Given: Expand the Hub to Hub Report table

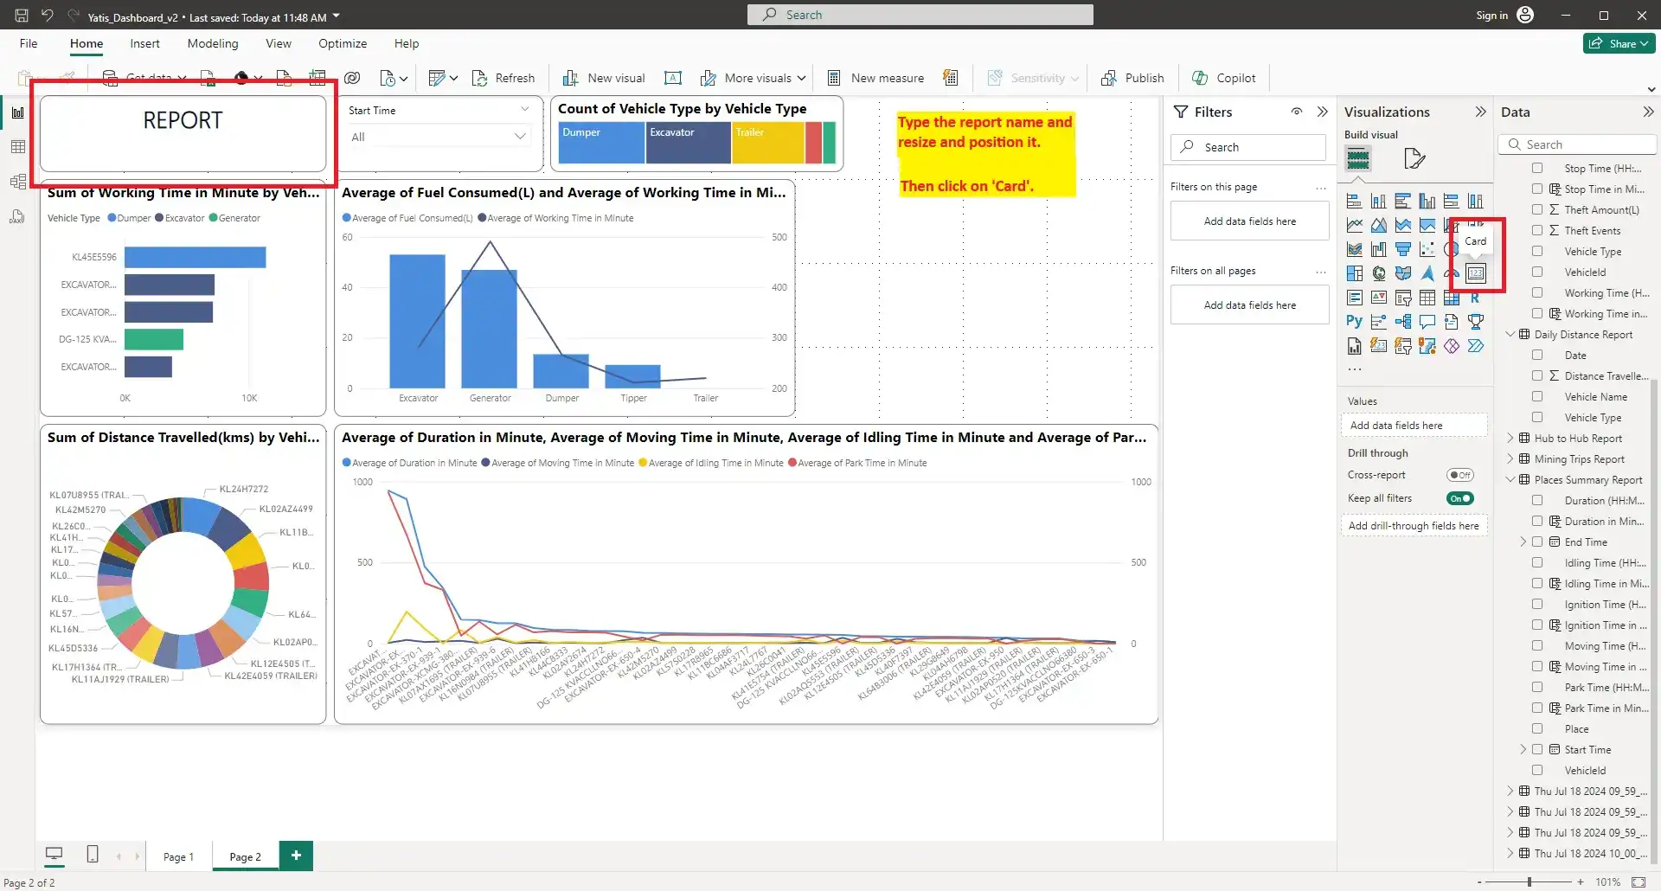Looking at the screenshot, I should click(1510, 439).
